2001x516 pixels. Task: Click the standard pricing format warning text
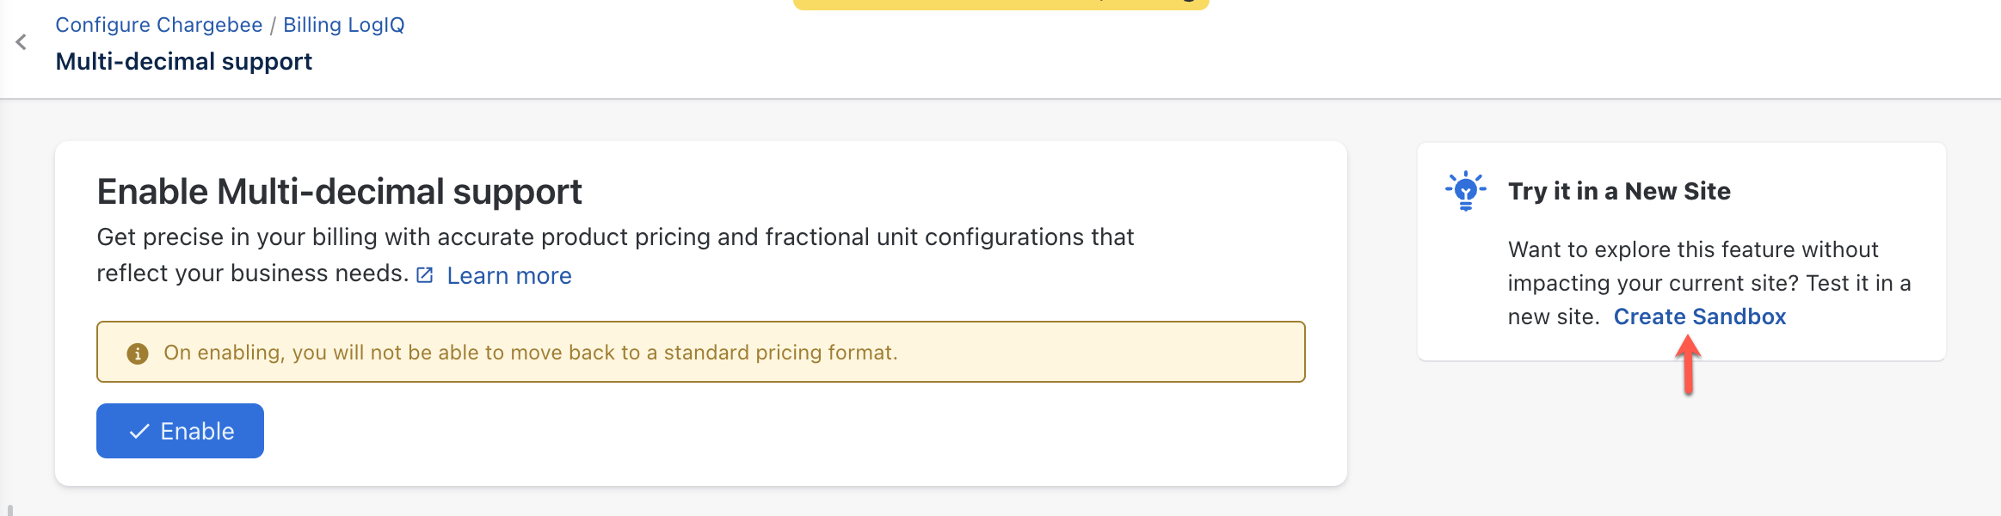click(x=530, y=353)
